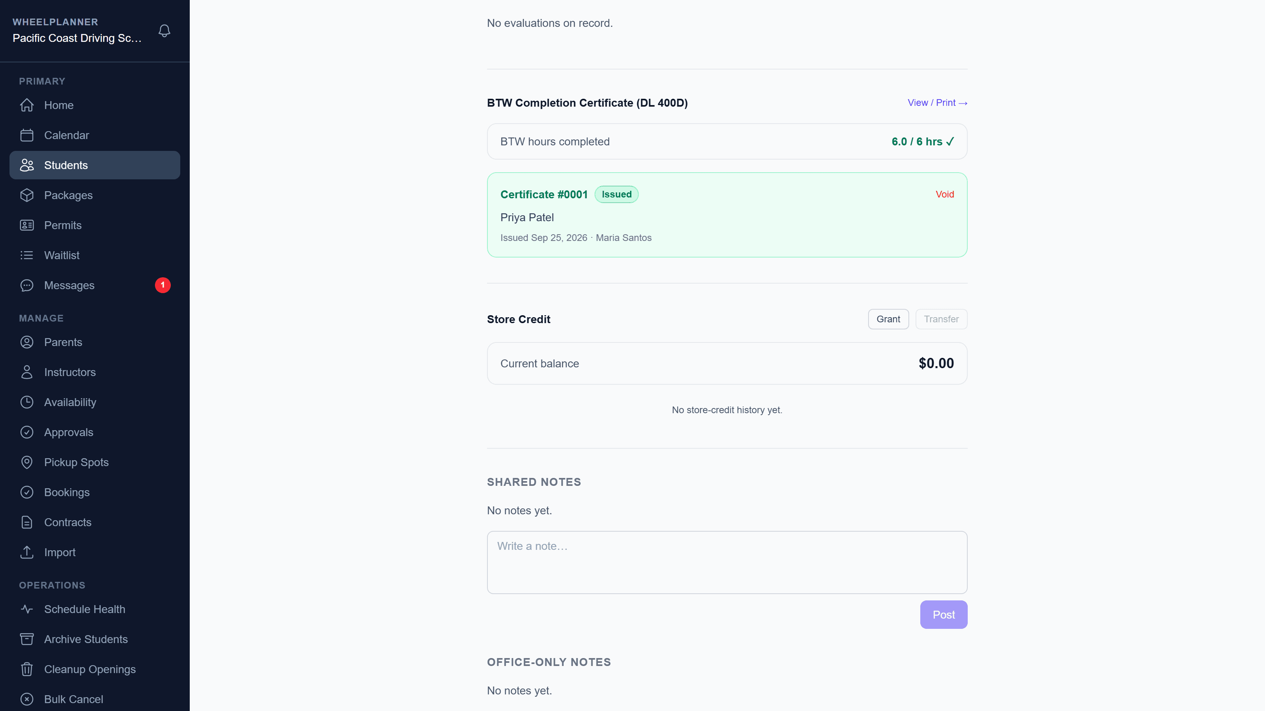Screen dimensions: 1265x711
Task: Click the Cleanup Openings trash icon
Action: pyautogui.click(x=27, y=669)
